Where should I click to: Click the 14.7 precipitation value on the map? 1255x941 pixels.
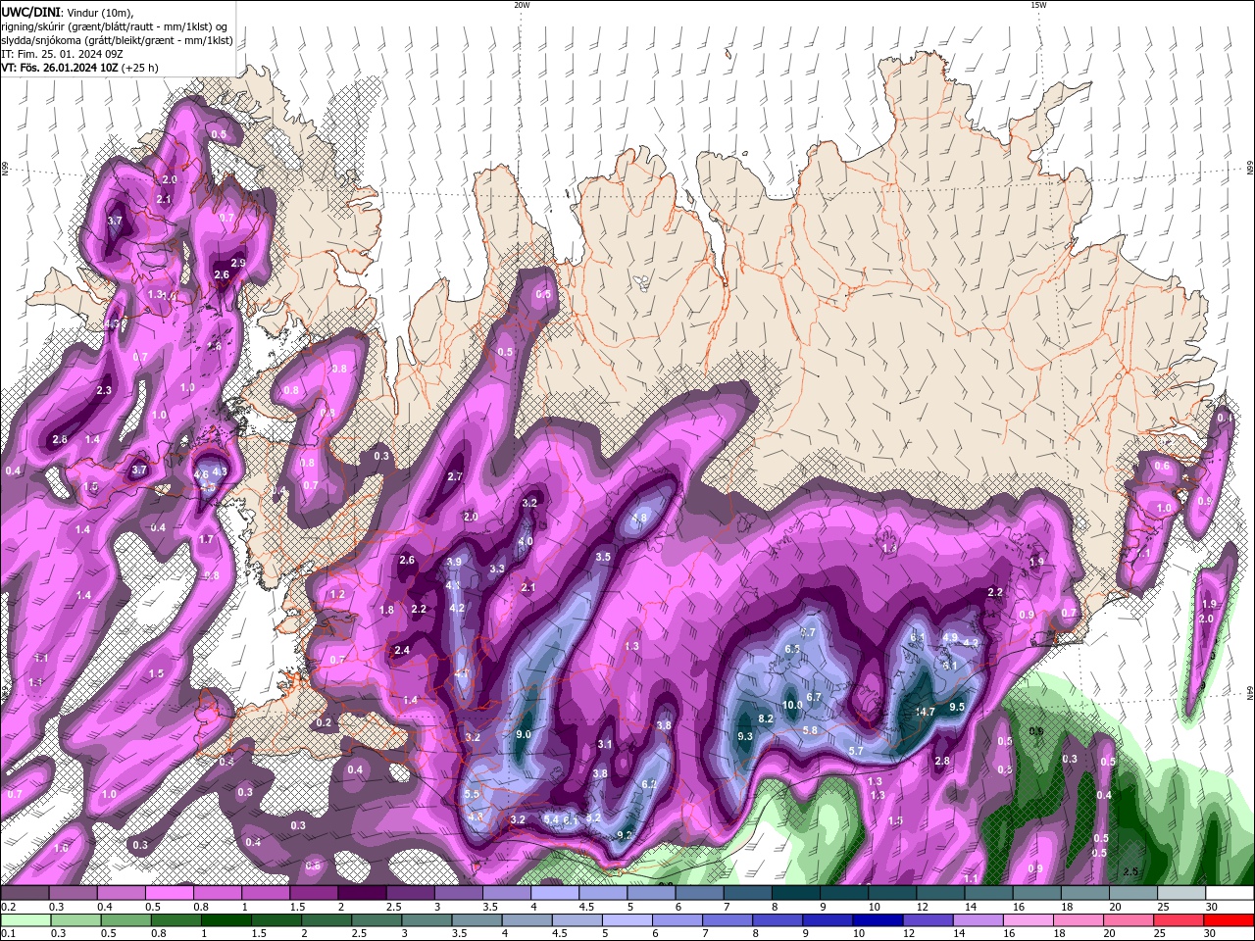click(x=925, y=712)
